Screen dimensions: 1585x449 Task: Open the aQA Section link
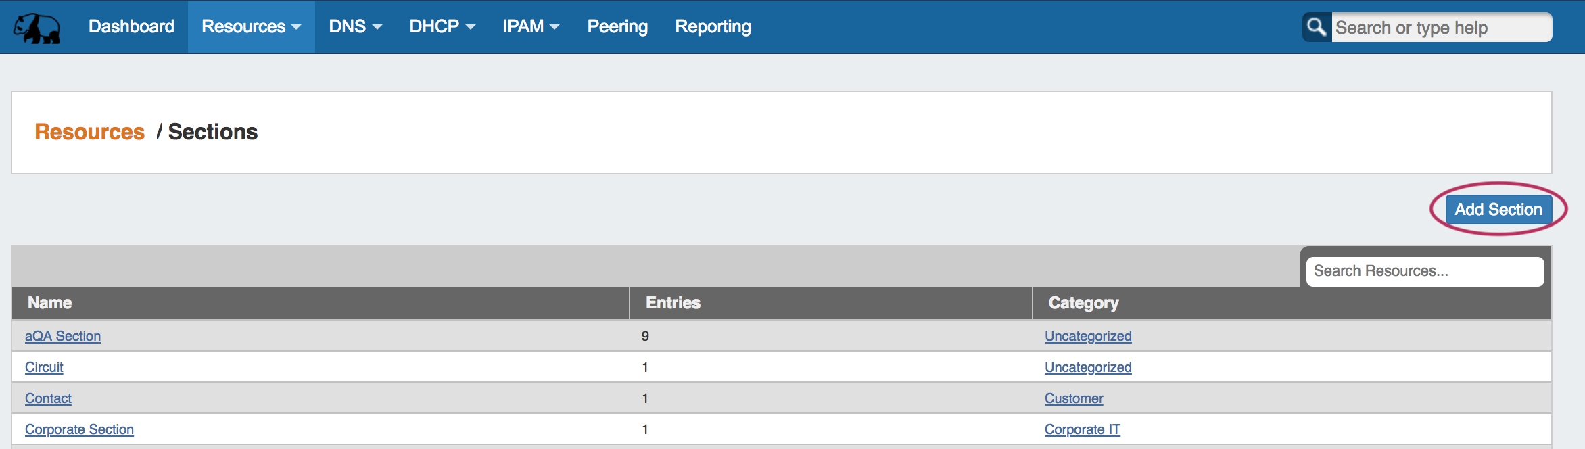(63, 336)
